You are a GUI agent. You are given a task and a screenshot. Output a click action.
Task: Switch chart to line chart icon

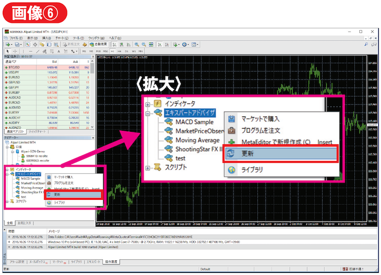[128, 45]
